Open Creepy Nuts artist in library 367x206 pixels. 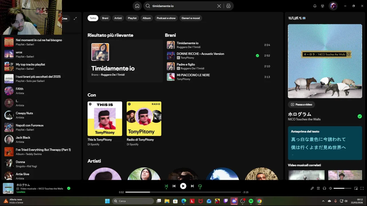41,115
